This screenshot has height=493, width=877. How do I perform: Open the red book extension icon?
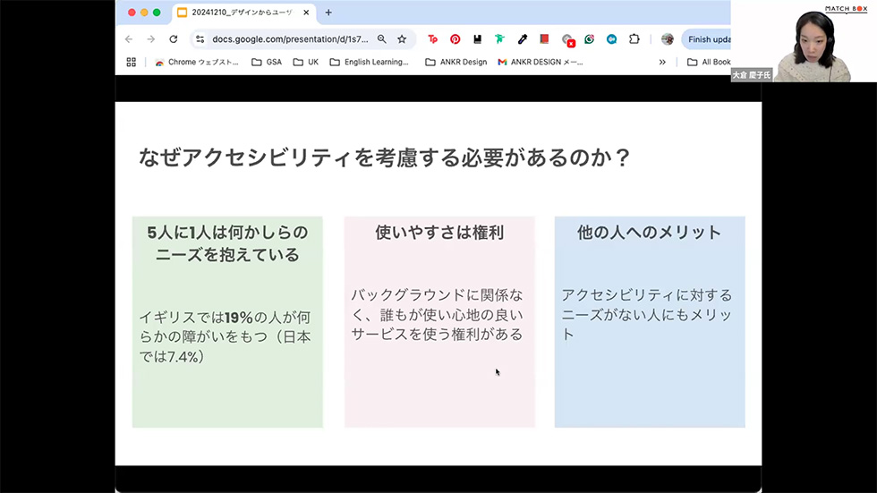[544, 39]
